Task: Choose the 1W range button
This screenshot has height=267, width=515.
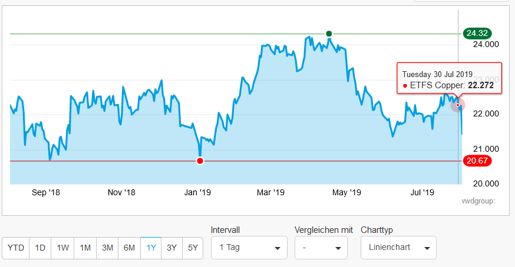Action: pos(62,248)
